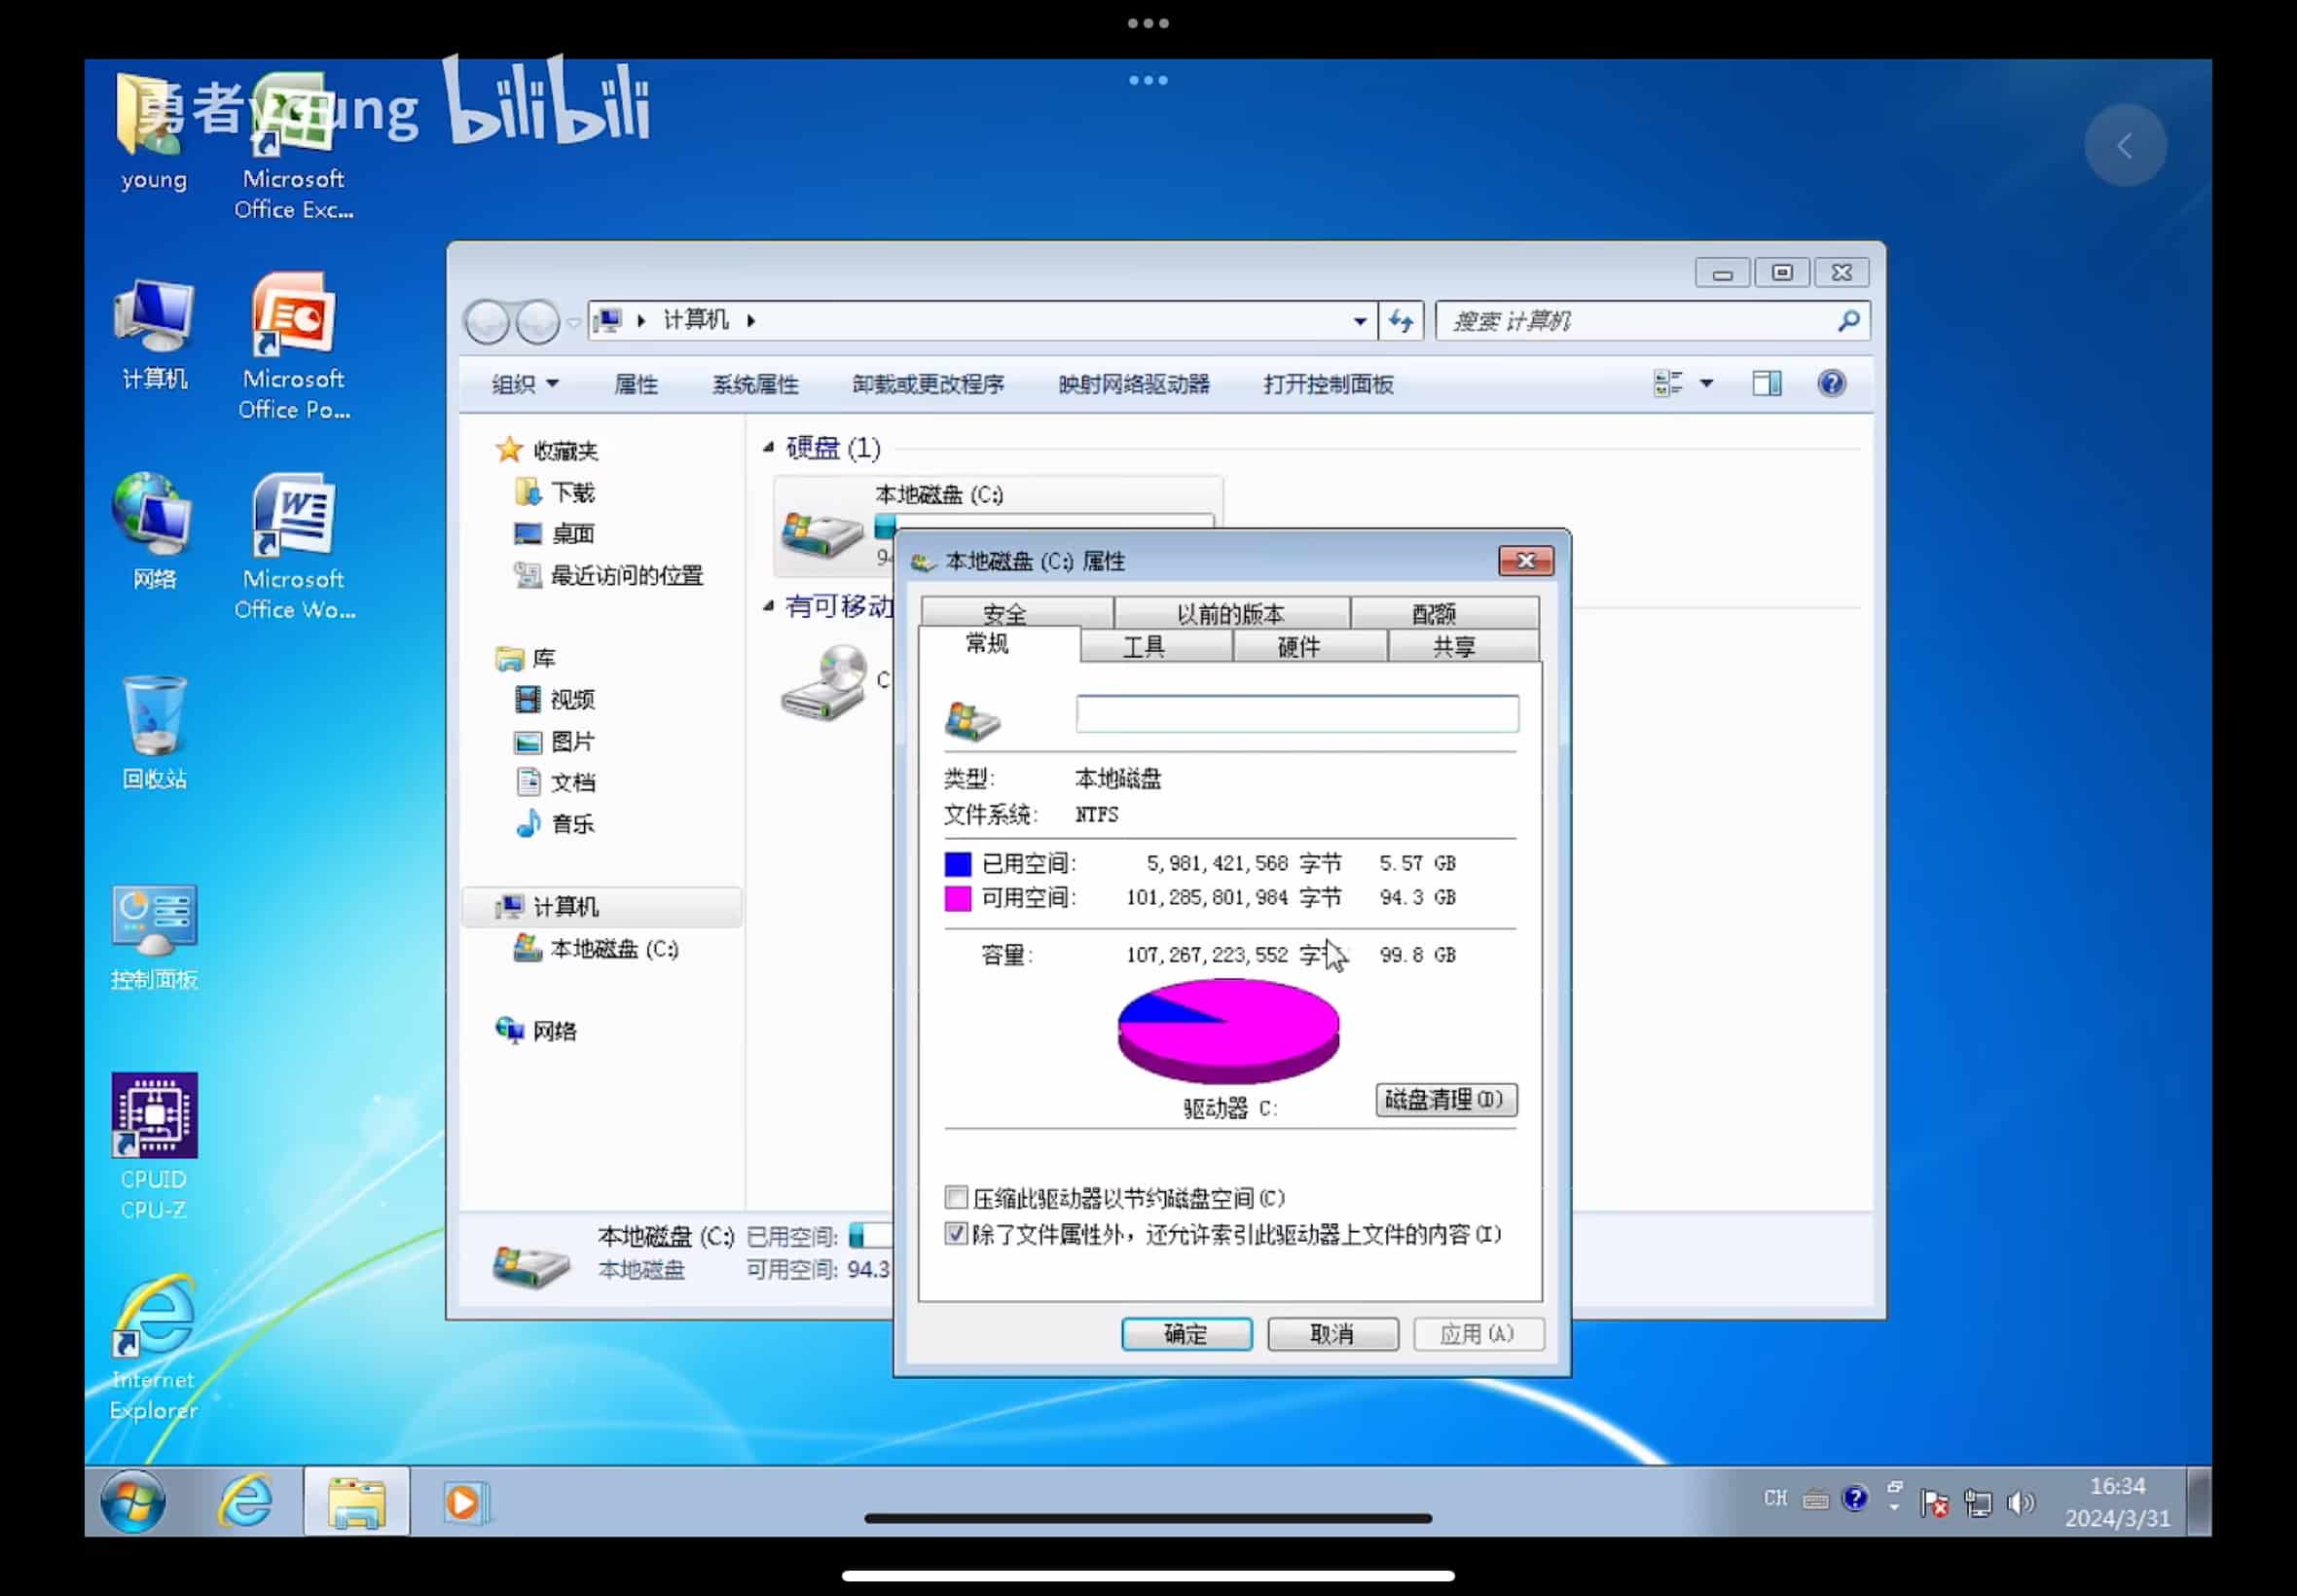Launch Microsoft Office Word shortcut
The image size is (2297, 1596).
(293, 546)
